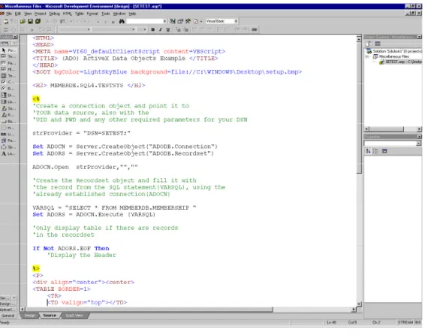The height and width of the screenshot is (336, 428).
Task: Click the HTML tab in the Toolbox
Action: (x=5, y=43)
